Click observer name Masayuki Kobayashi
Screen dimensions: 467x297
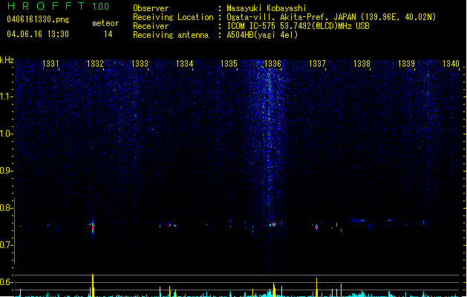pos(267,8)
